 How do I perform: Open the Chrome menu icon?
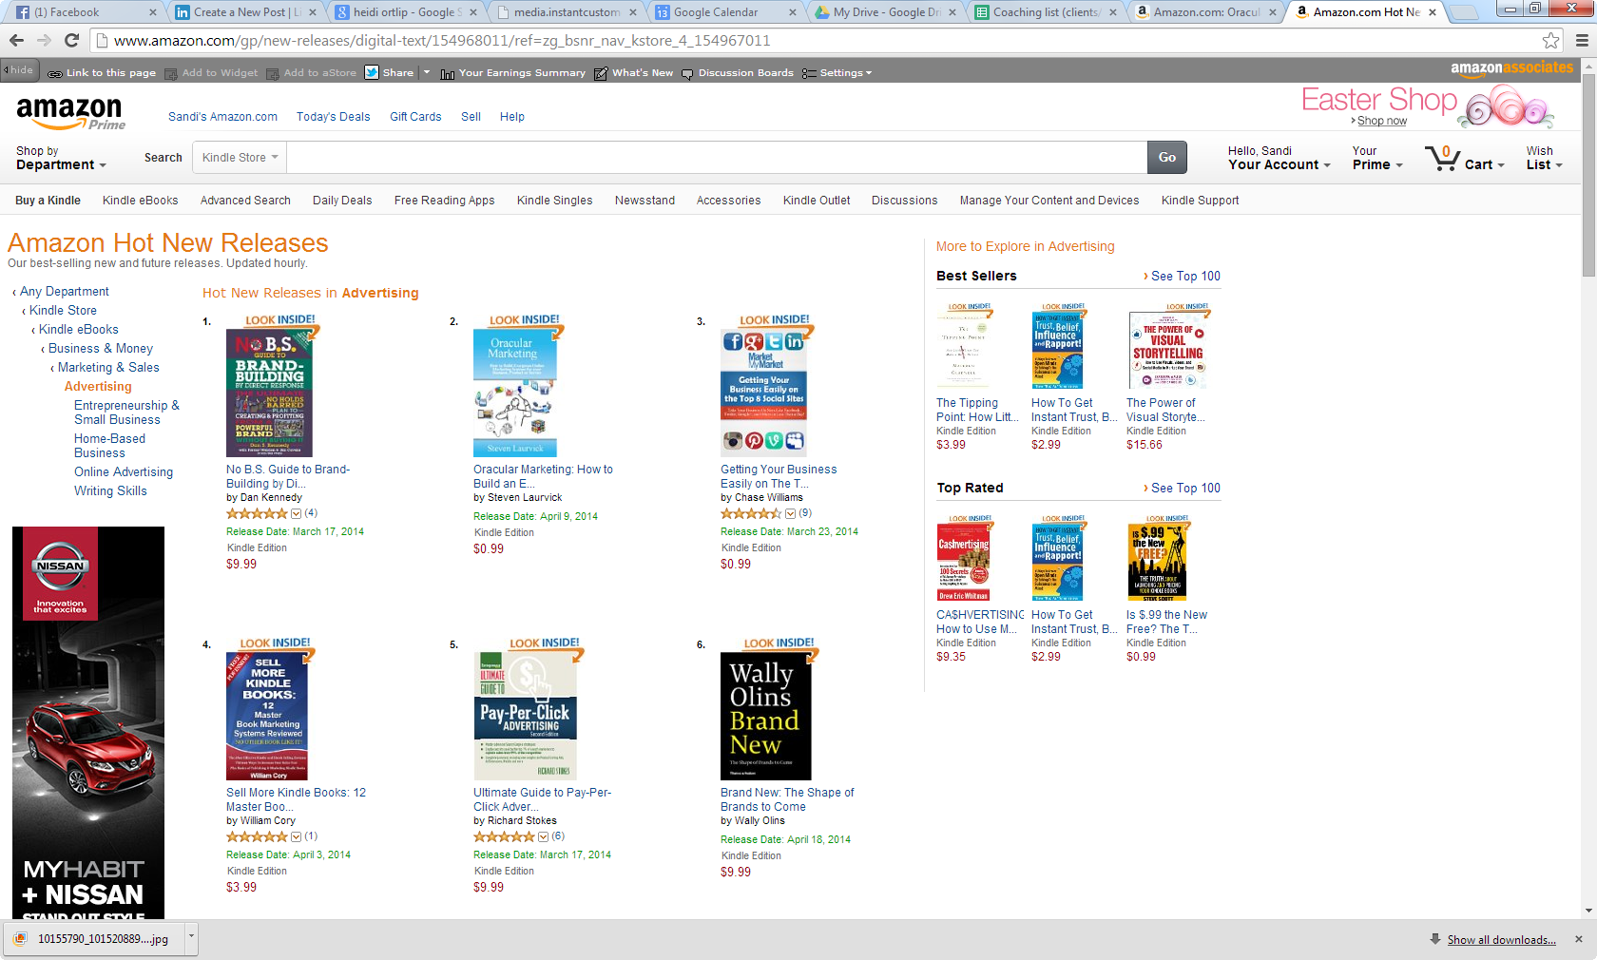pyautogui.click(x=1582, y=40)
